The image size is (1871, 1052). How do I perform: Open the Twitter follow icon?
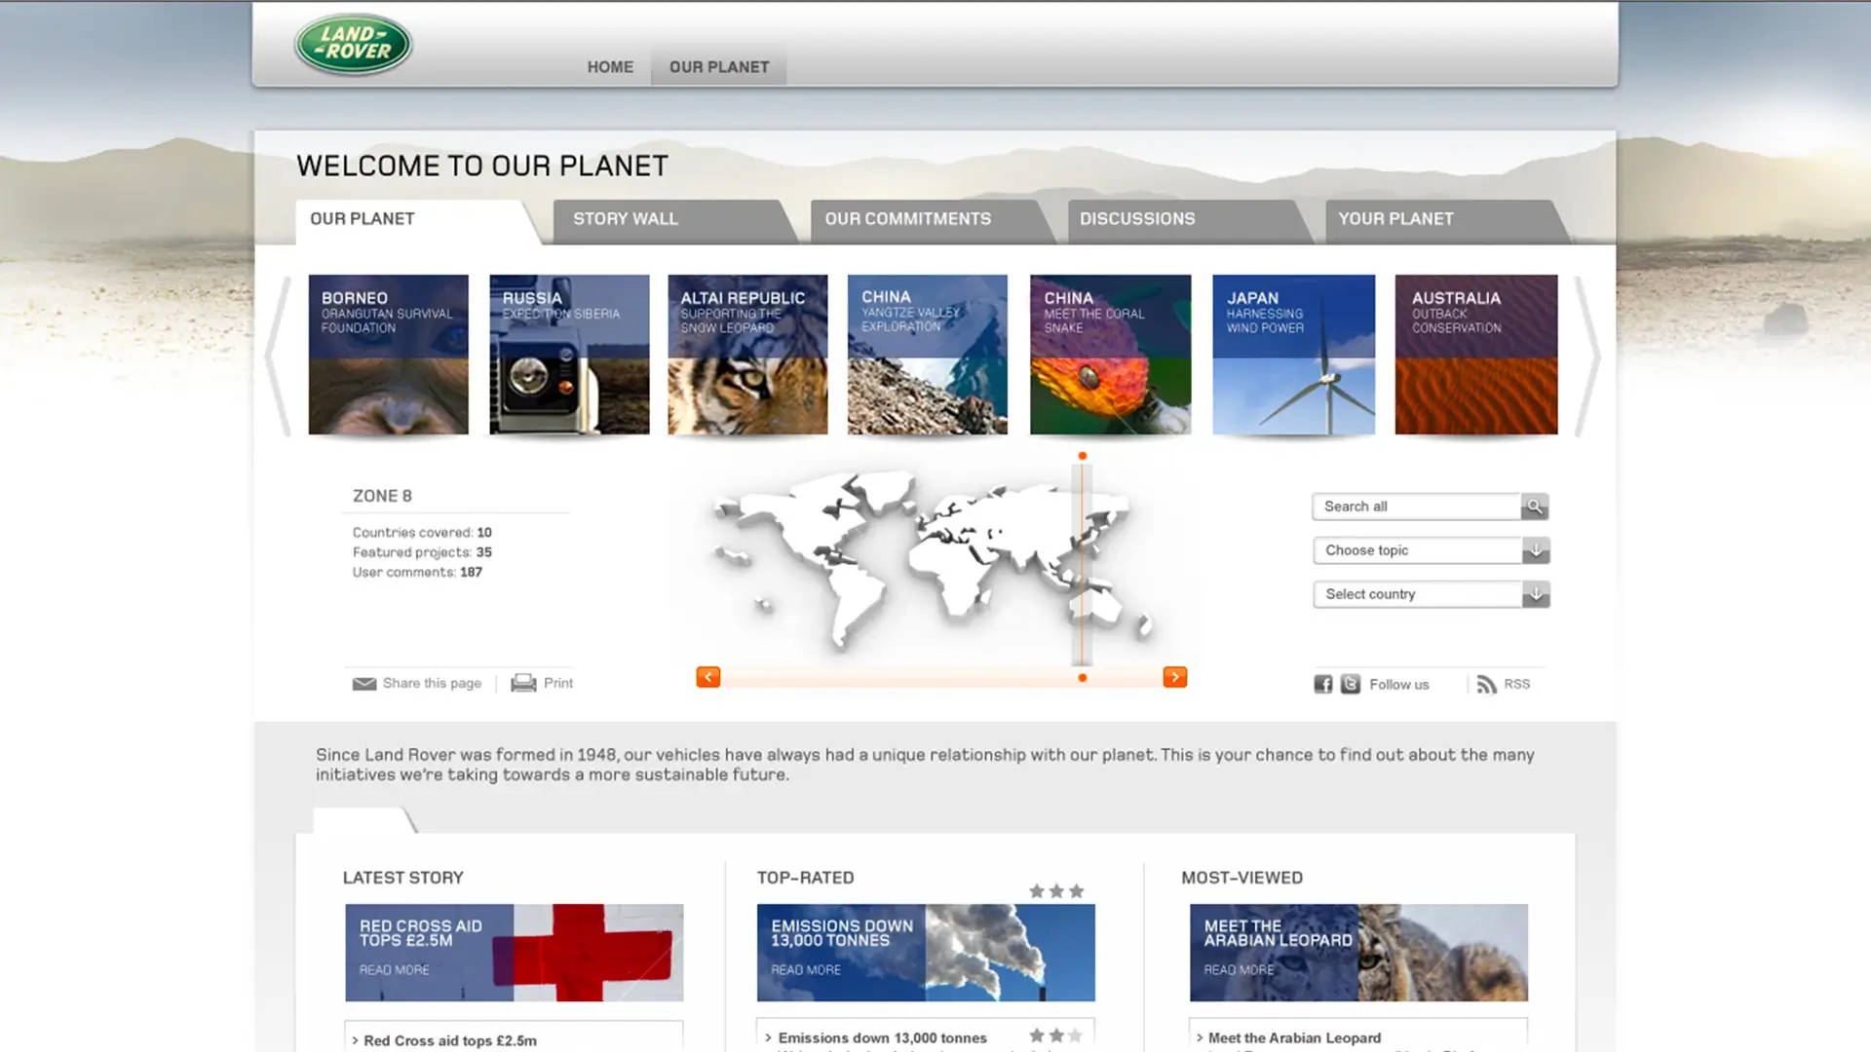point(1350,684)
